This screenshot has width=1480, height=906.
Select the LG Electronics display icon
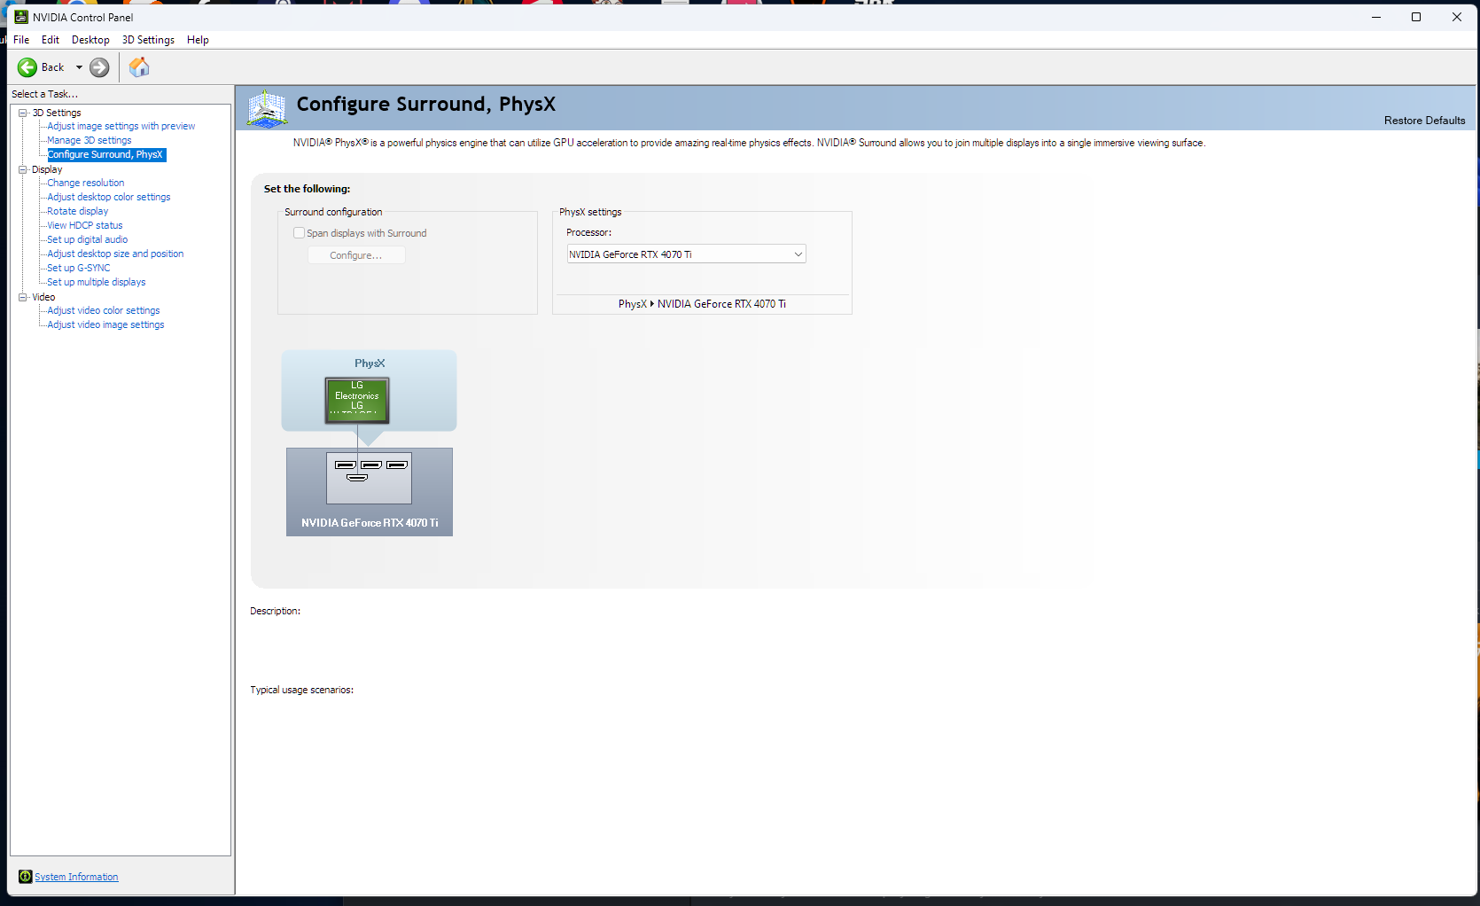357,400
